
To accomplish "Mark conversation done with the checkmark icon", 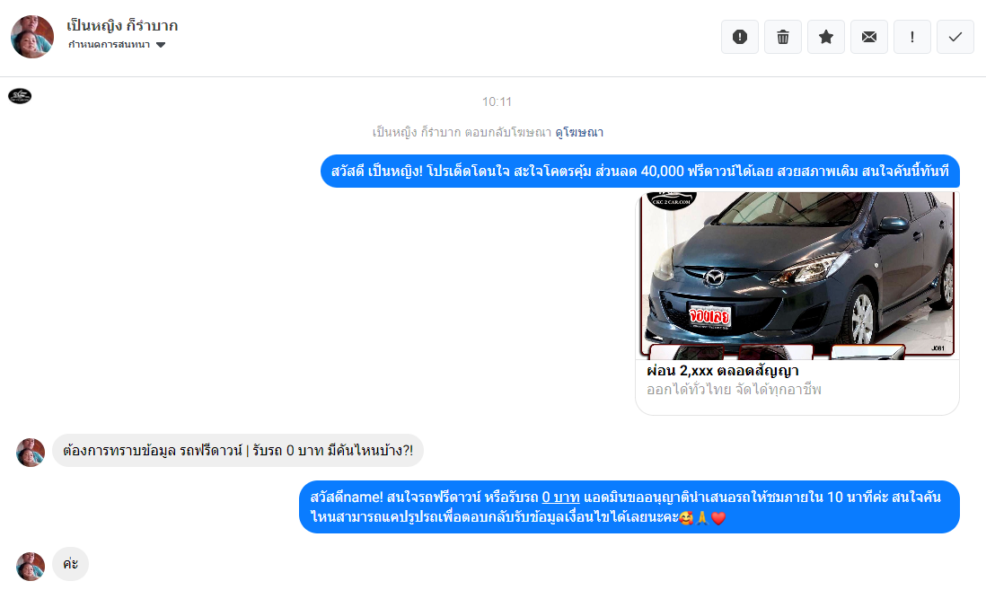I will (x=955, y=37).
